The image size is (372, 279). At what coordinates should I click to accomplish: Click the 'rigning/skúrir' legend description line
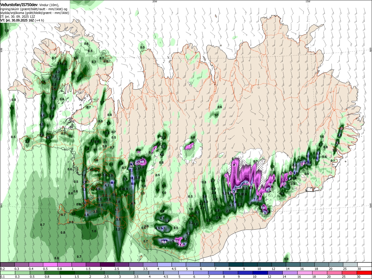tap(34, 9)
